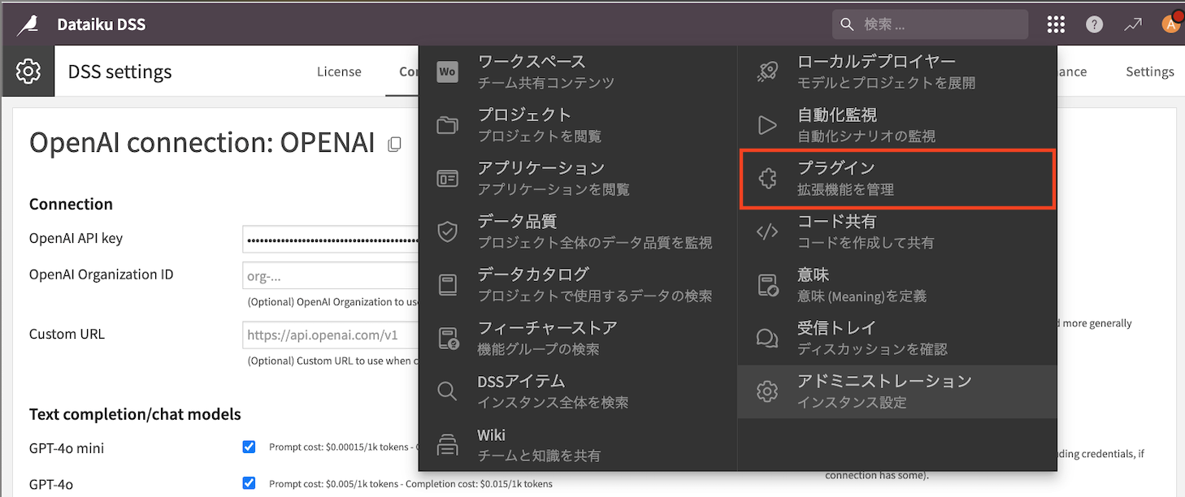Click the プラグイン puzzle piece icon
Image resolution: width=1185 pixels, height=497 pixels.
pyautogui.click(x=767, y=179)
